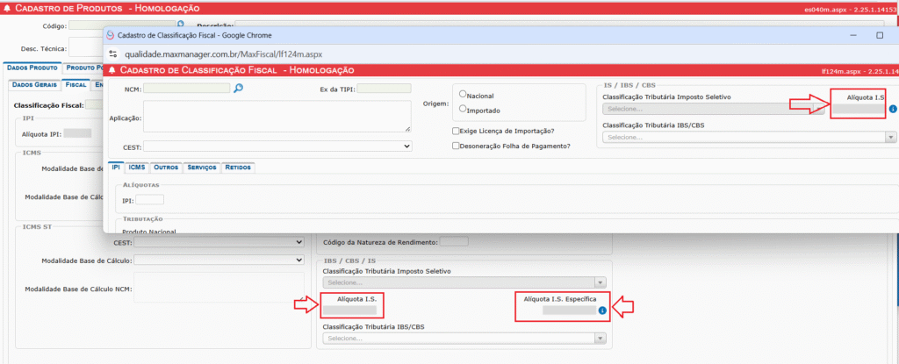Switch to the ICMS tab

click(136, 167)
